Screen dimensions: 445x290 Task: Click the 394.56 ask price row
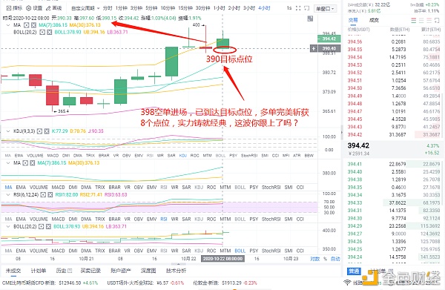tap(393, 42)
